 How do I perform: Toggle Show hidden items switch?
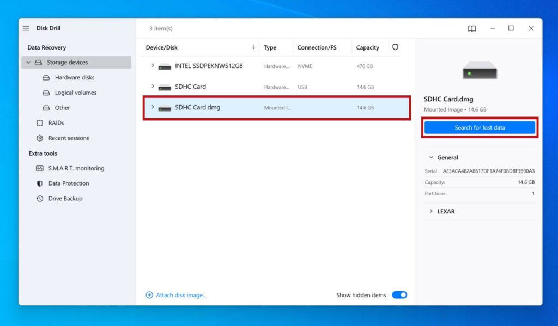399,295
